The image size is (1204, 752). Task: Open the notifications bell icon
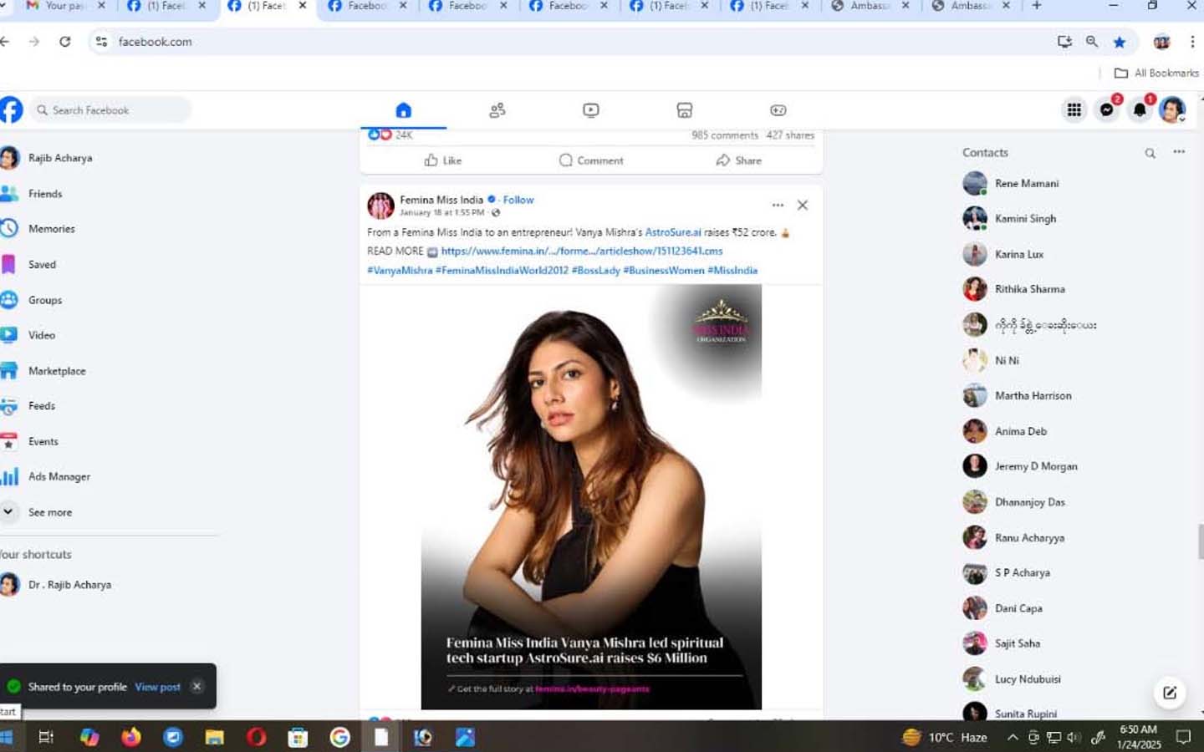[1140, 110]
